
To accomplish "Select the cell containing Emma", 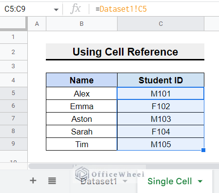I will pyautogui.click(x=81, y=106).
